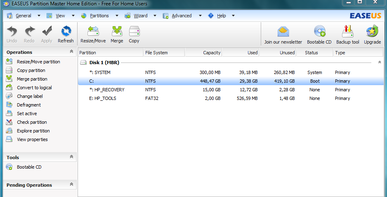Viewport: 387px width, 197px height.
Task: Collapse the Operations panel
Action: 71,51
